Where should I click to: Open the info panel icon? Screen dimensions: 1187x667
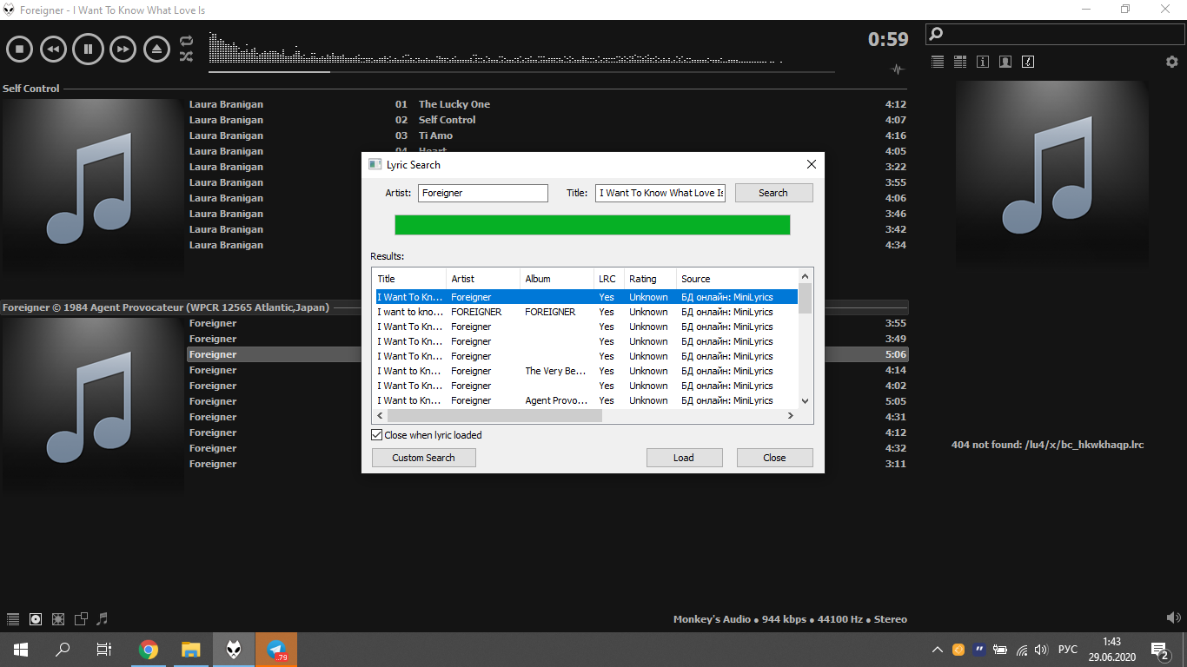[x=983, y=62]
